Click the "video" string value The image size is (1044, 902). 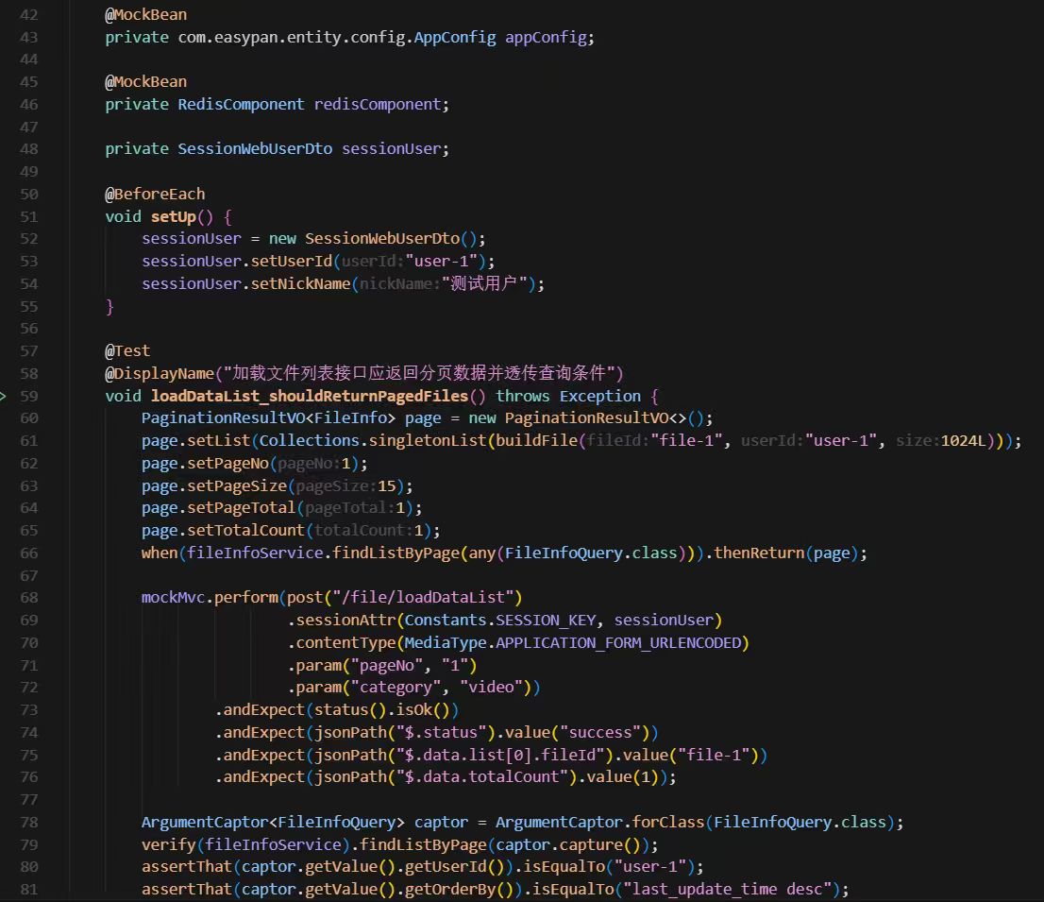click(x=492, y=688)
